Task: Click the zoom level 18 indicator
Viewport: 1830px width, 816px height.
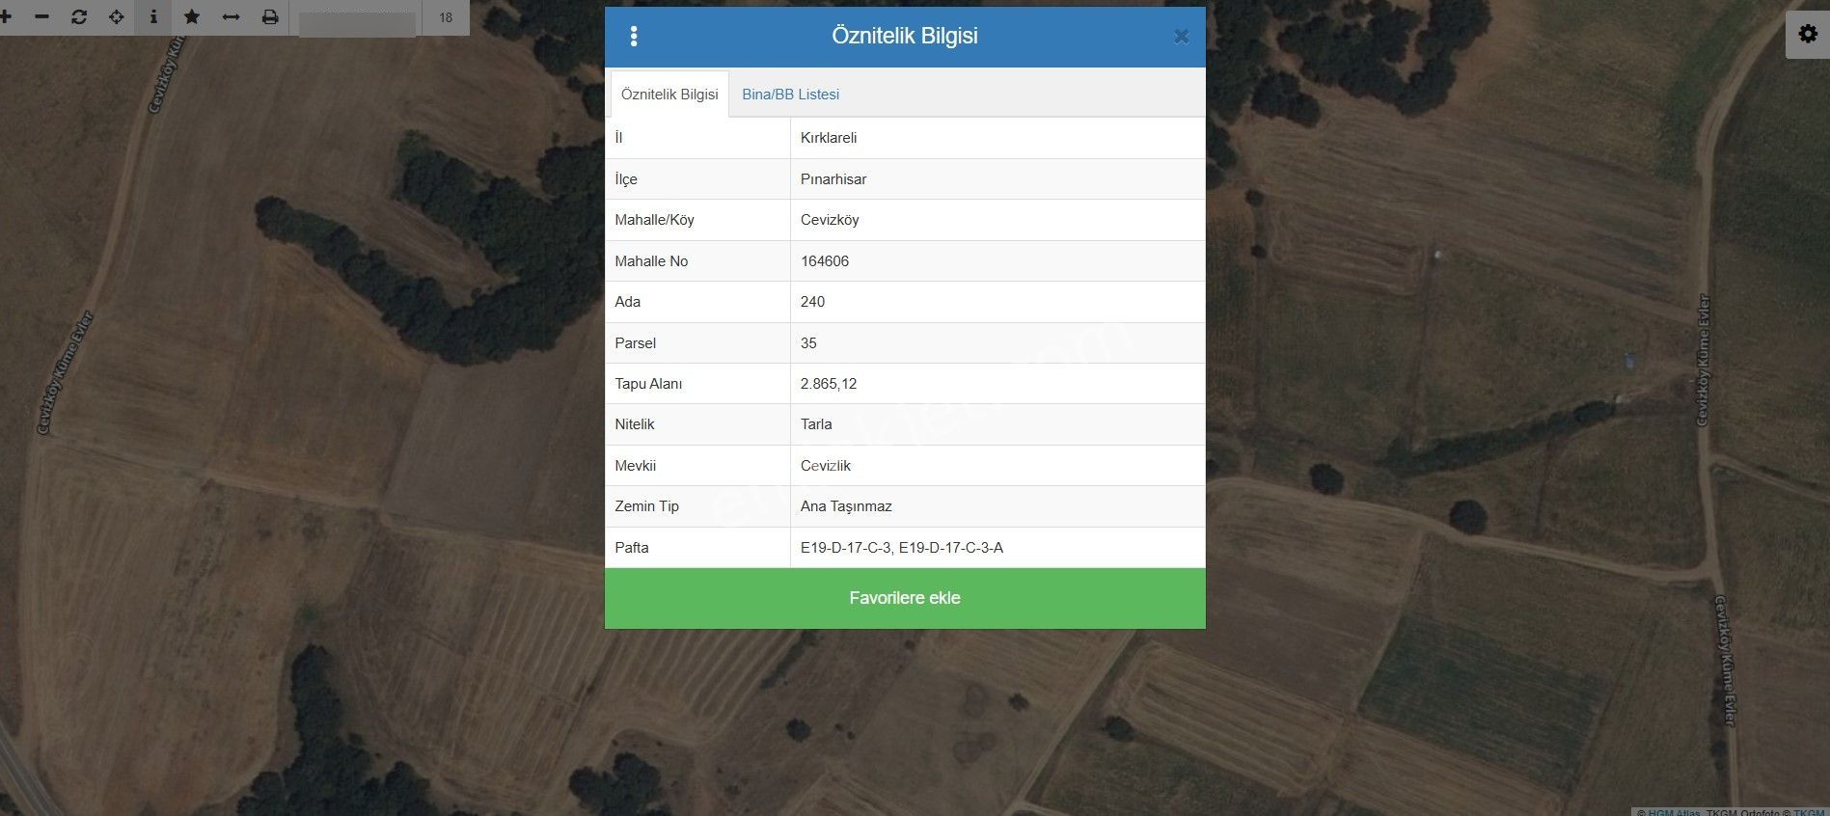Action: click(x=446, y=17)
